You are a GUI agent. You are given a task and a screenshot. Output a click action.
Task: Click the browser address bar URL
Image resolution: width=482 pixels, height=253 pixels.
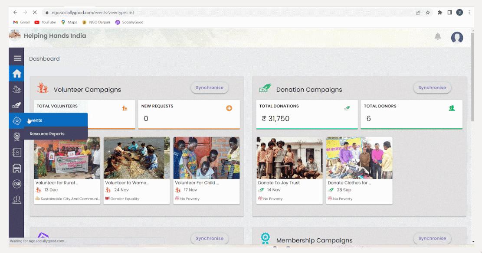point(93,13)
